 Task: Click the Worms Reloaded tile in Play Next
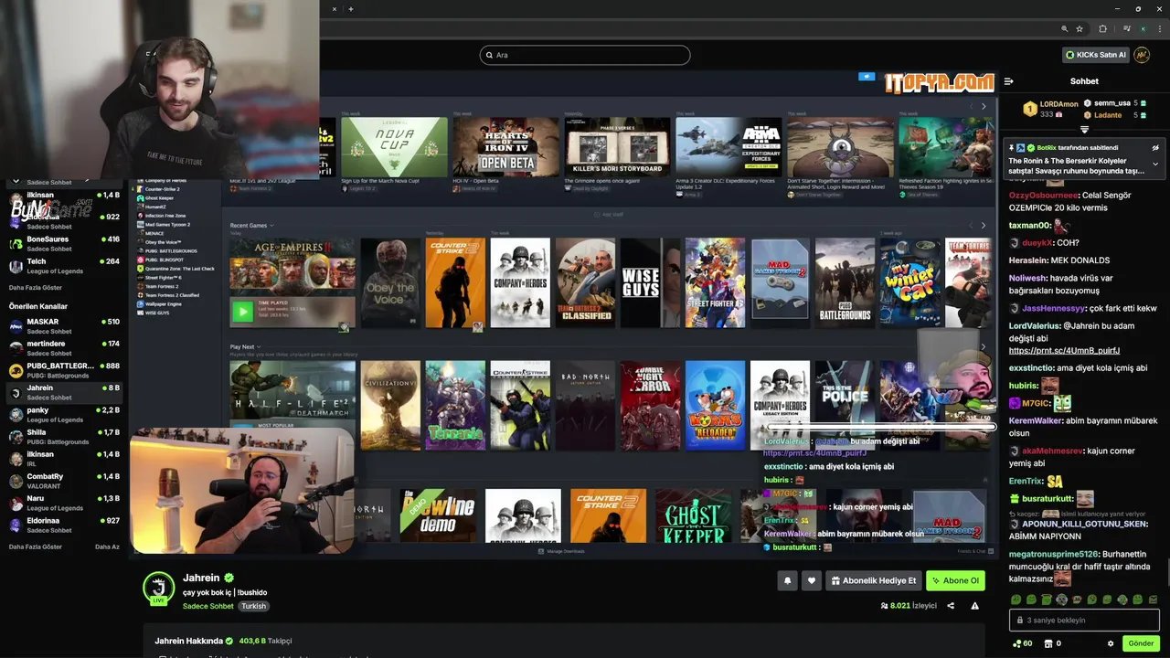715,405
